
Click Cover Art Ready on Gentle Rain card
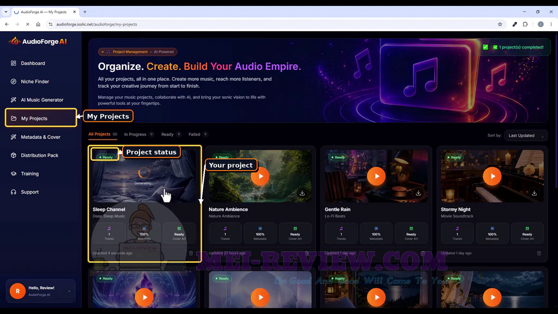coord(411,233)
